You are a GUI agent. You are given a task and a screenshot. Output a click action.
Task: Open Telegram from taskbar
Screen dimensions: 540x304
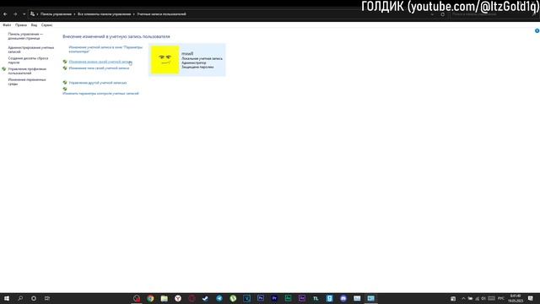coord(219,298)
